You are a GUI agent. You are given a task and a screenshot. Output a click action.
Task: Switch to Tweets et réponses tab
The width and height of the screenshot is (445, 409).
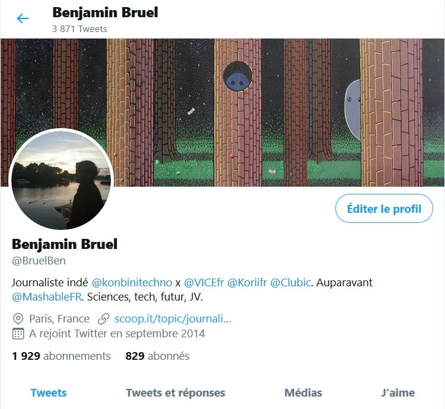[x=176, y=393]
